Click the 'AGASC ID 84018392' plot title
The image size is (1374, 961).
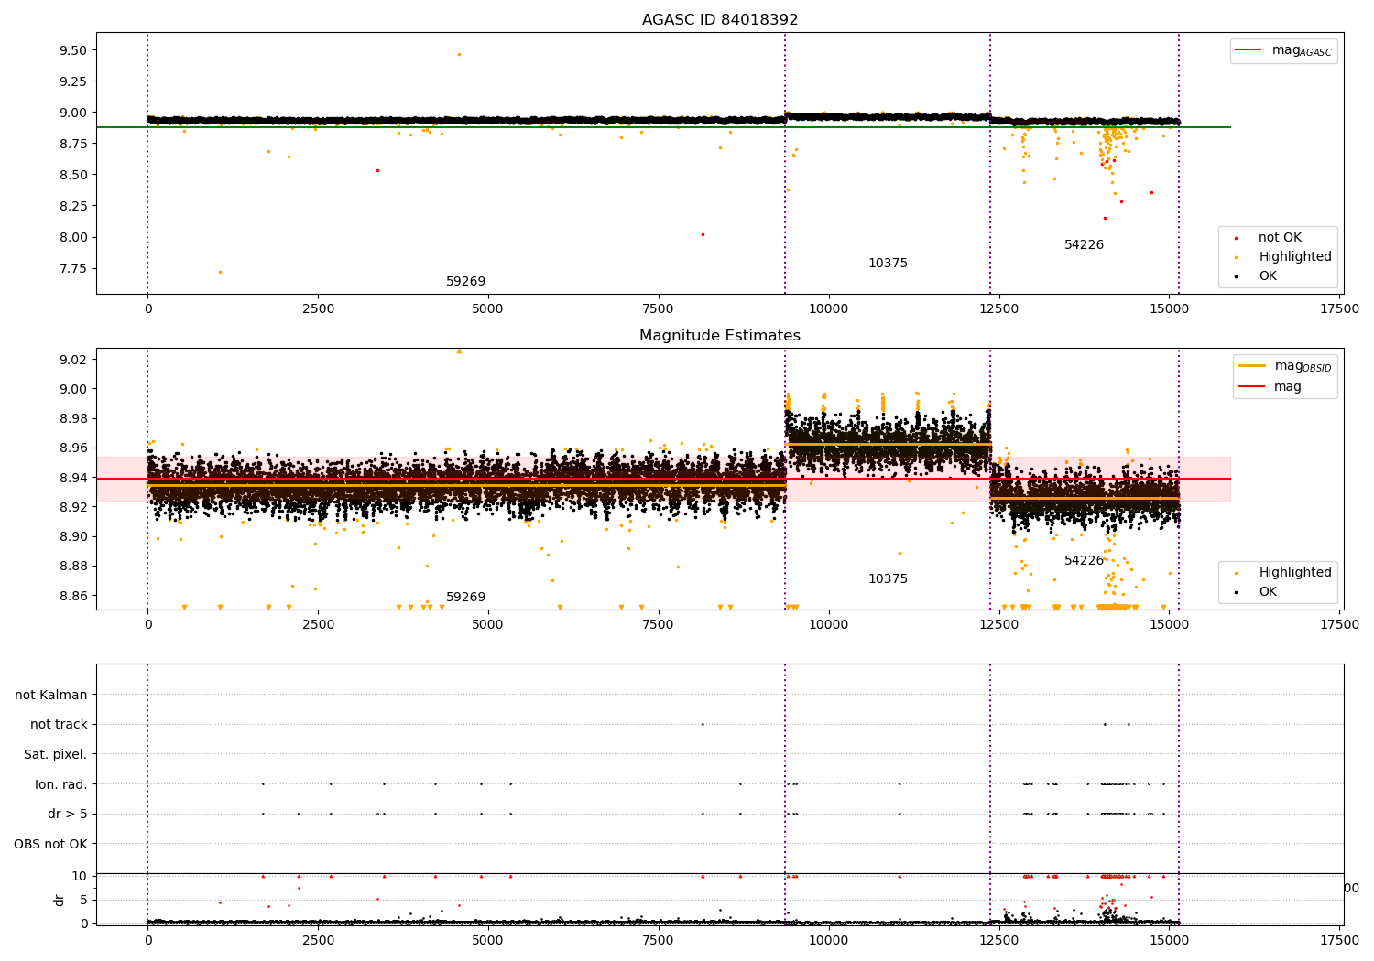(x=720, y=20)
